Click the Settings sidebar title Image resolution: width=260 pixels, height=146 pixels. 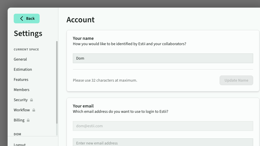pyautogui.click(x=28, y=33)
